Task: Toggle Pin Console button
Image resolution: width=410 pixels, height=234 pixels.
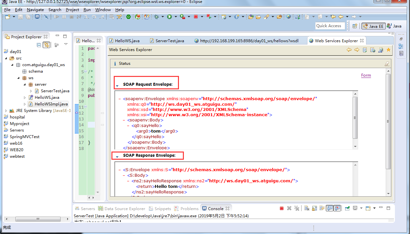Action: [x=347, y=208]
